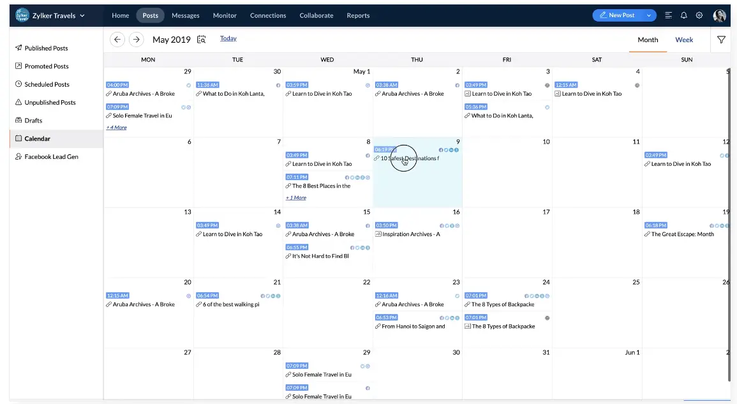
Task: Switch to the Month view
Action: [648, 40]
